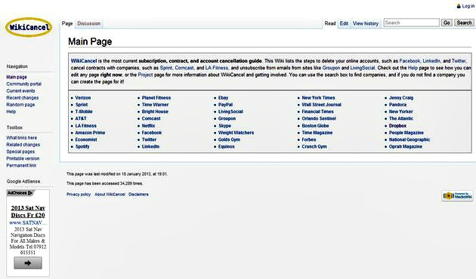Open the Ebay link
The image size is (476, 279).
tap(223, 98)
